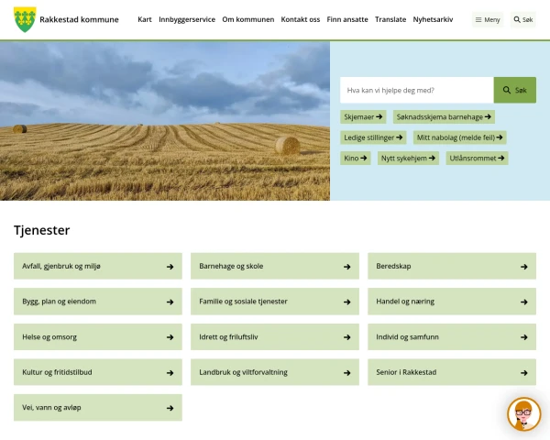The image size is (550, 440).
Task: Click the arrow on Senior i Rakkestad tile
Action: point(523,373)
